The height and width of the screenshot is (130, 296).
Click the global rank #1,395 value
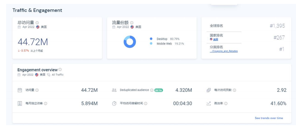tap(277, 26)
